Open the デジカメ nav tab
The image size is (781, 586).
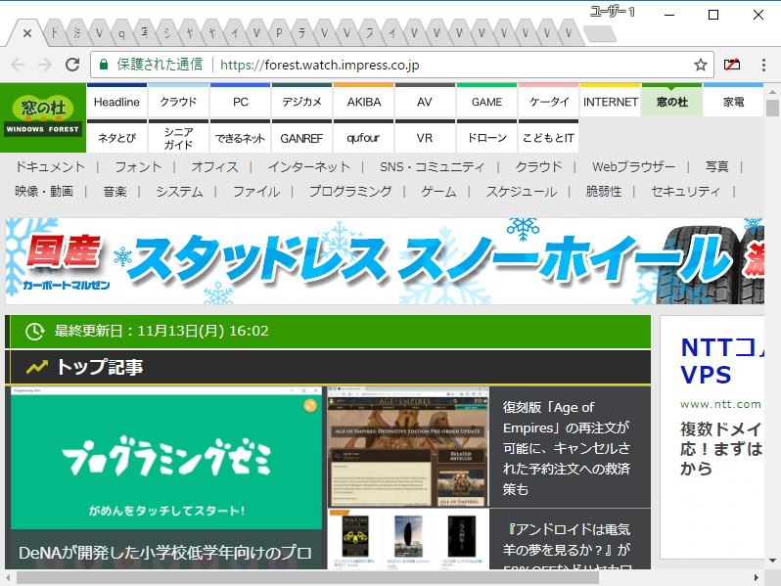click(x=301, y=102)
